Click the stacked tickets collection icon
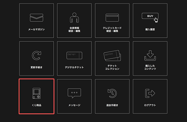This screenshot has width=187, height=122. pos(112,56)
